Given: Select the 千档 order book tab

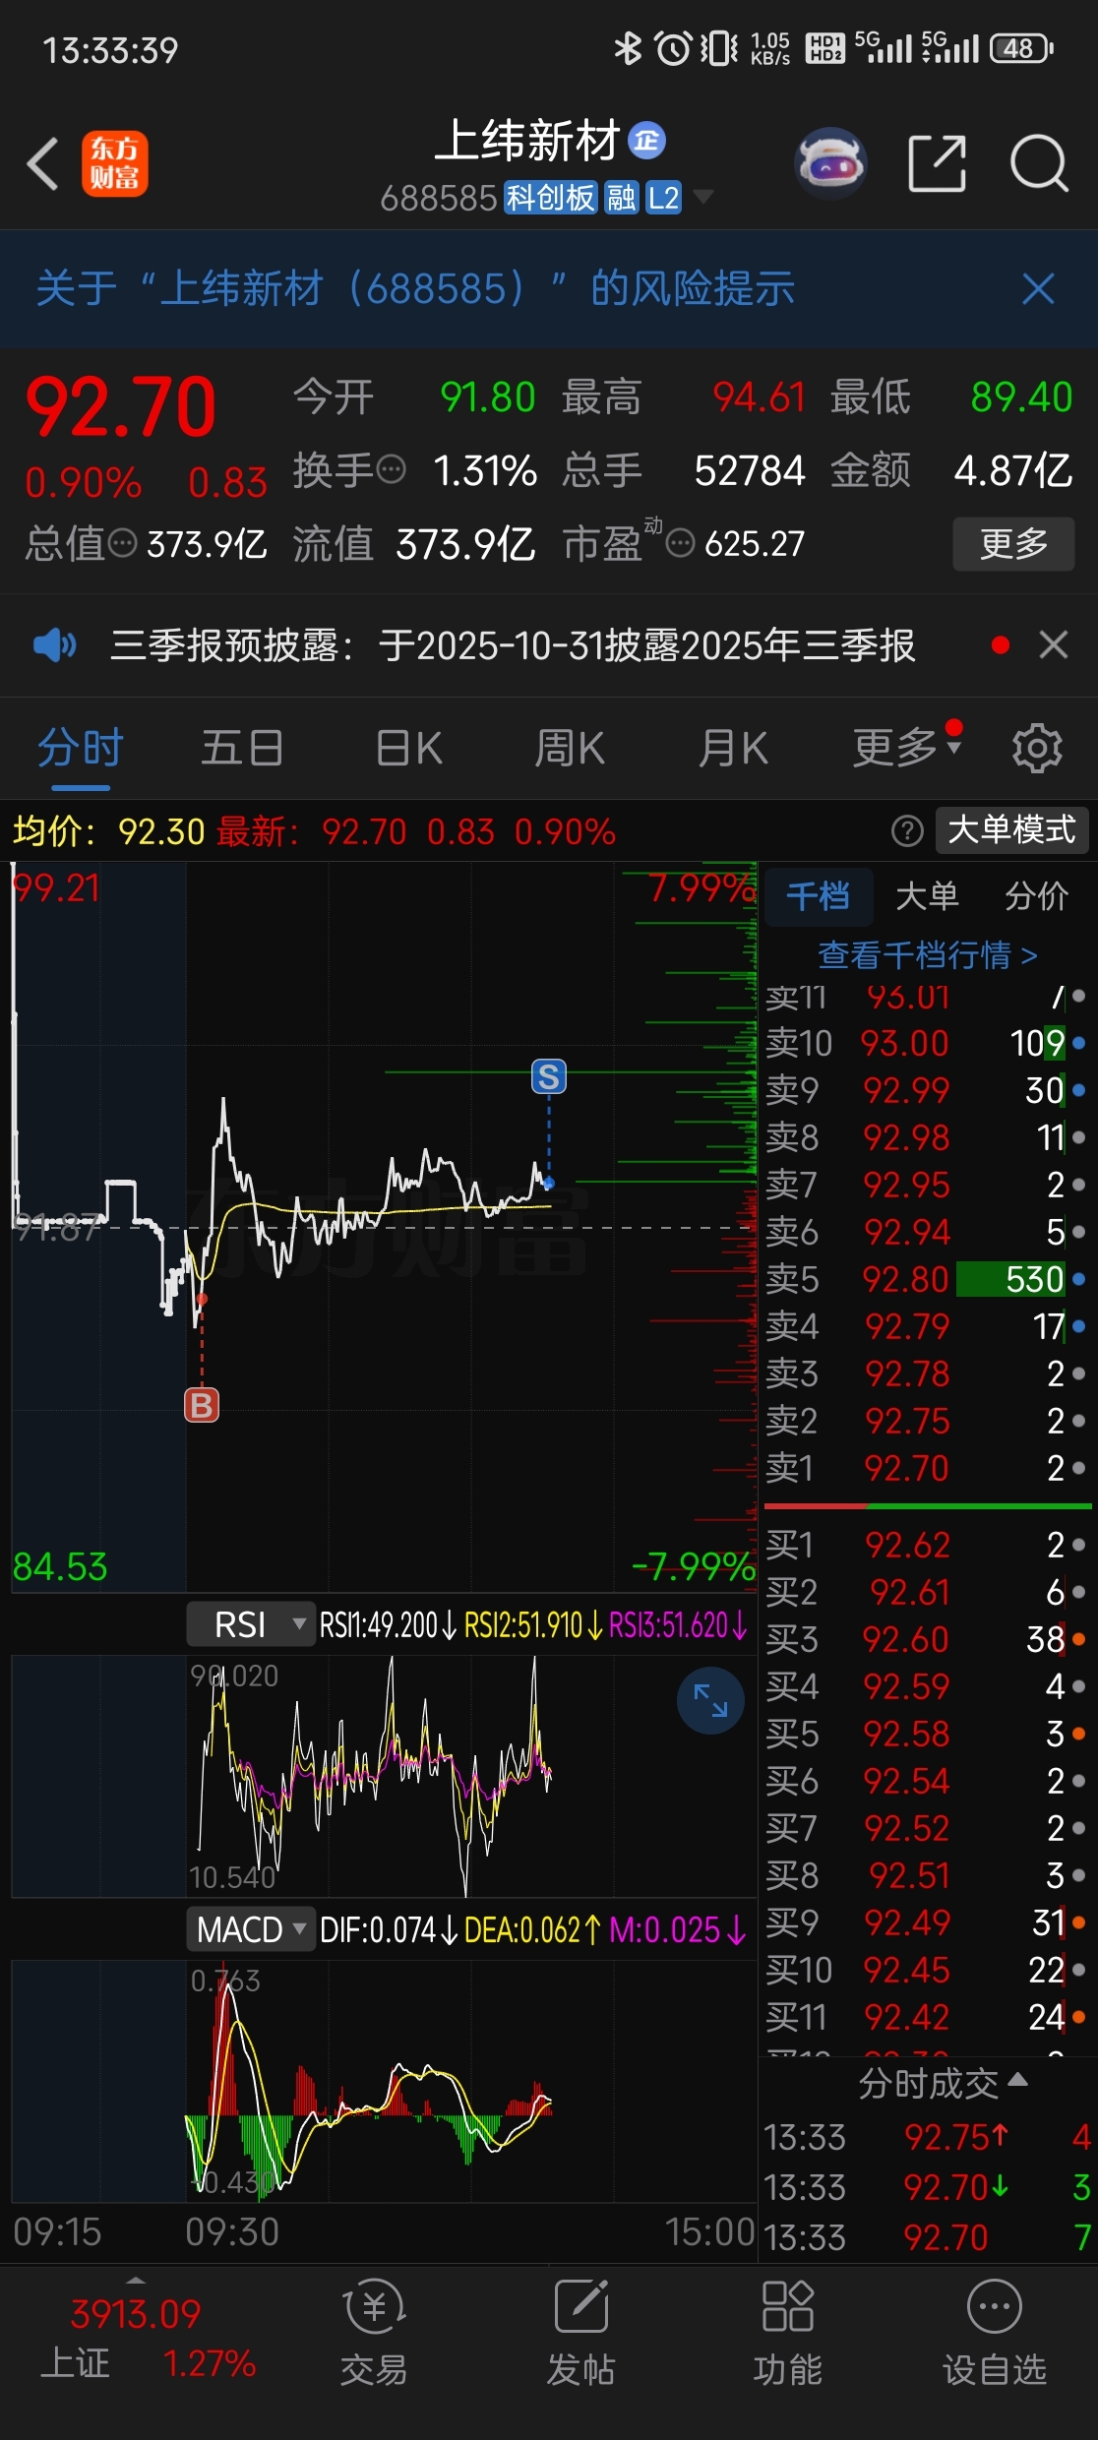Looking at the screenshot, I should click(x=819, y=896).
